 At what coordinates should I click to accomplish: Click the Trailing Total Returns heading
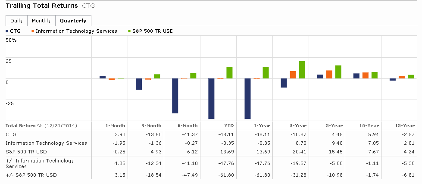42,6
